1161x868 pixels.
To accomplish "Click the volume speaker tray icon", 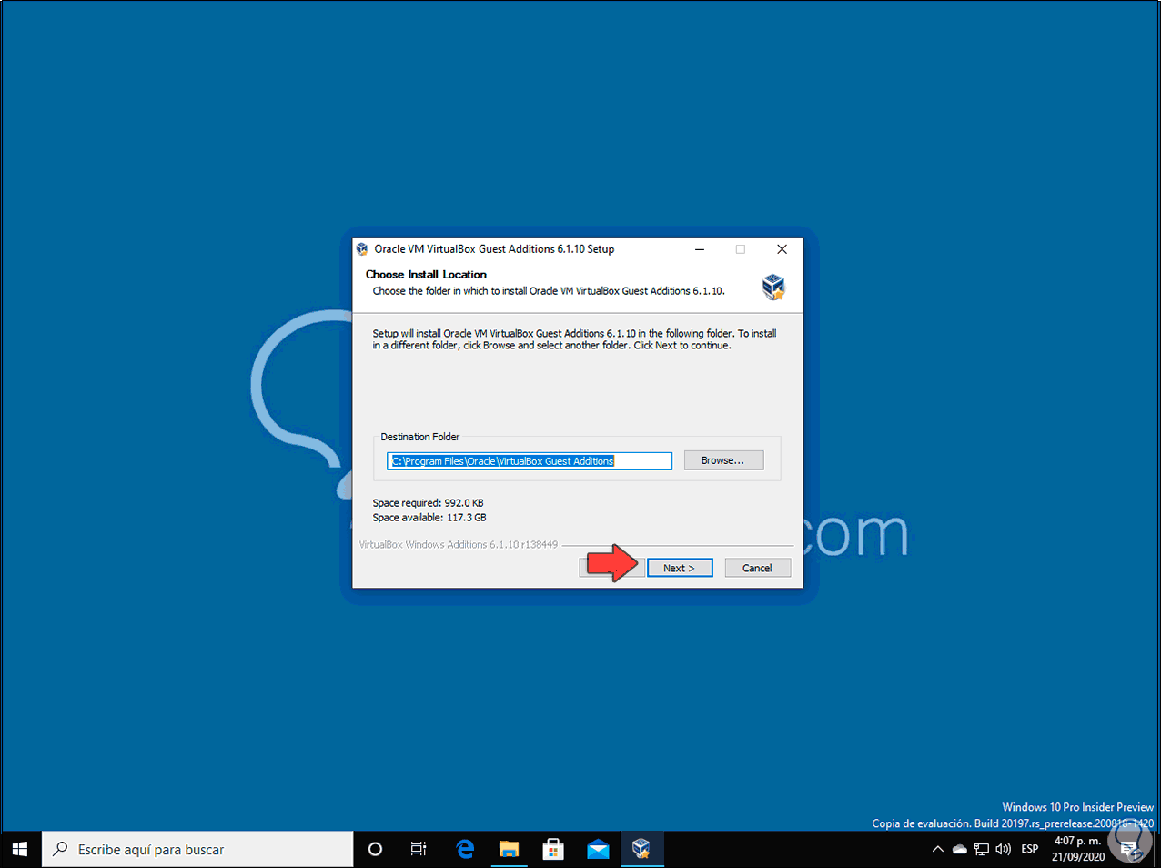I will coord(1004,849).
